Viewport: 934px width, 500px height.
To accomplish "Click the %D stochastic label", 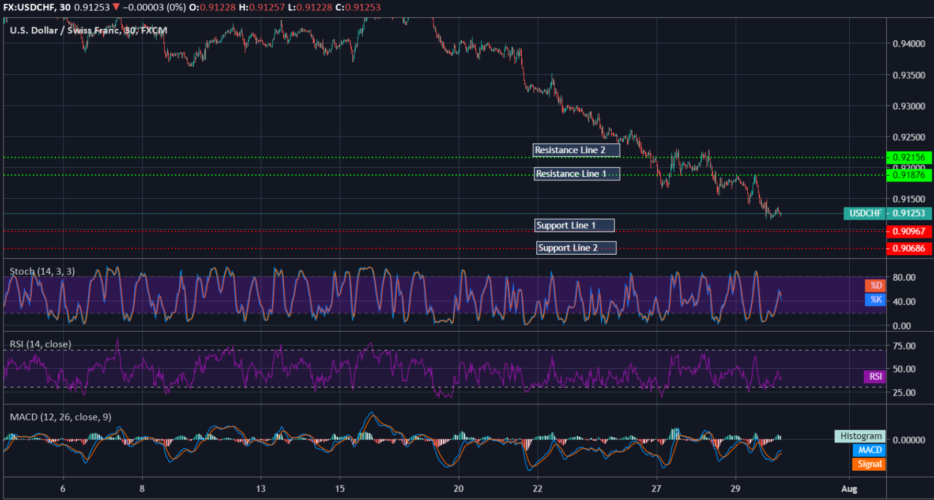I will 875,286.
